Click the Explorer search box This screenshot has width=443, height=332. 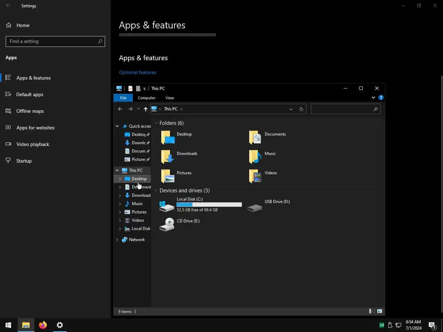pos(346,109)
